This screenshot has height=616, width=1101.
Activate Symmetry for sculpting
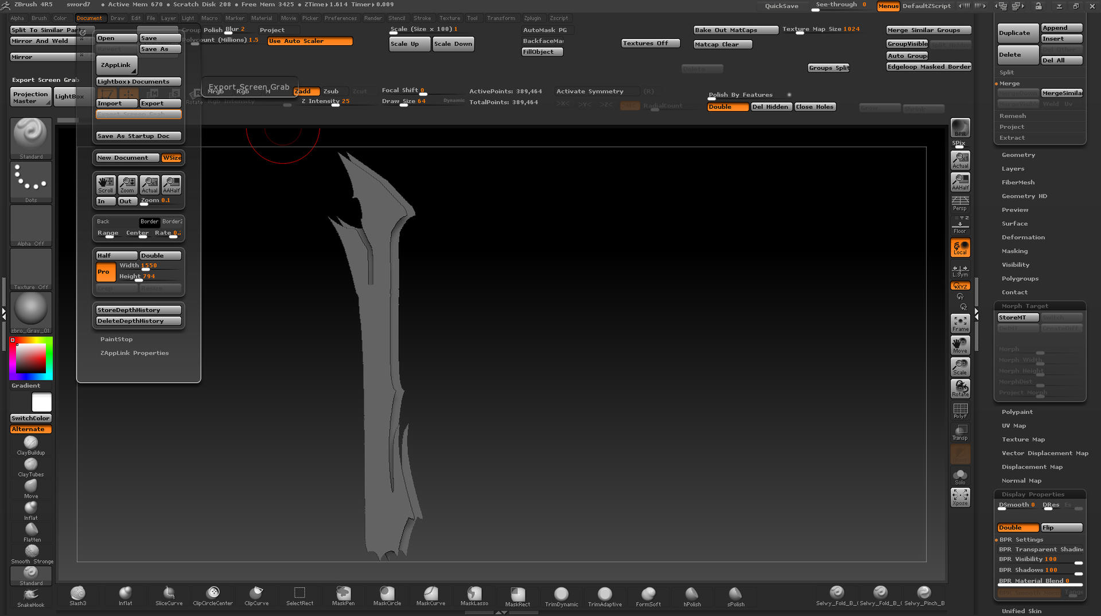596,91
